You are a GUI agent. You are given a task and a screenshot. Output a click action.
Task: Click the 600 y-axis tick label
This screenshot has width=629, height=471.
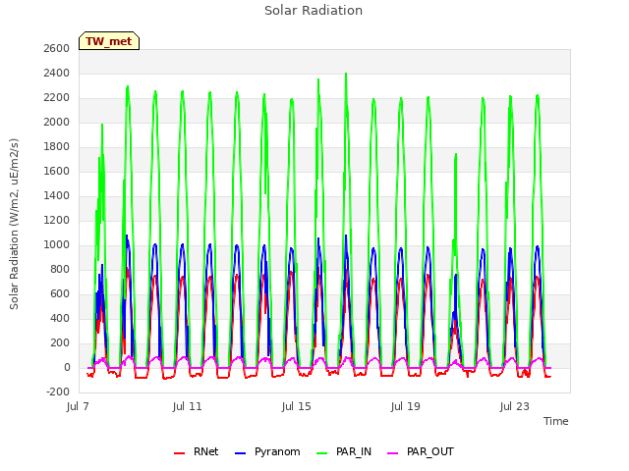point(60,294)
